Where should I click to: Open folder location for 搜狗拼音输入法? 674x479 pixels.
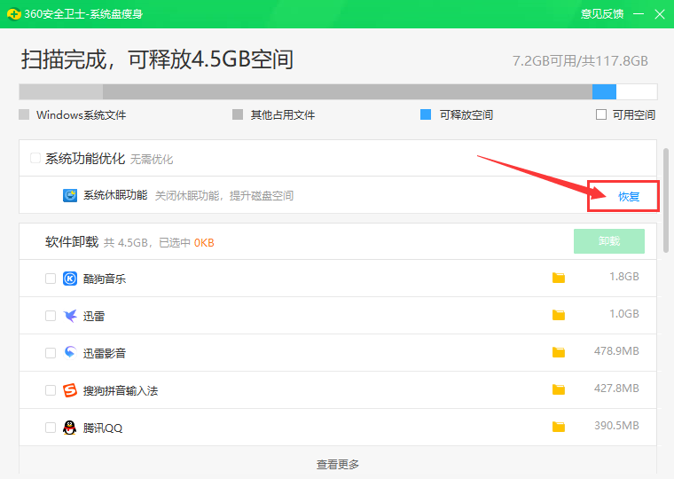coord(559,389)
